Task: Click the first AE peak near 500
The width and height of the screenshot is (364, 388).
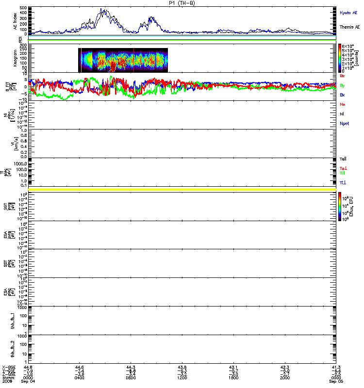Action: point(101,9)
